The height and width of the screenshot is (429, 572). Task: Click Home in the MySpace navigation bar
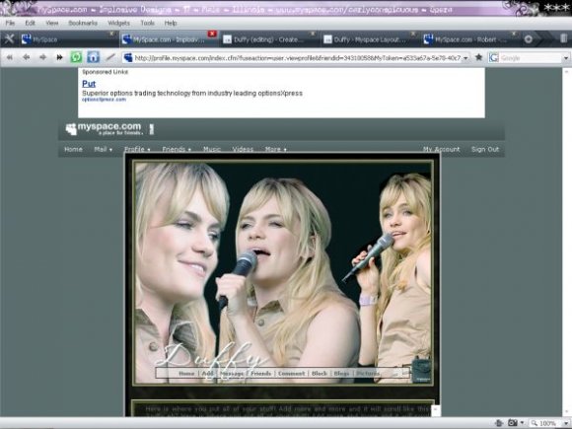[73, 149]
